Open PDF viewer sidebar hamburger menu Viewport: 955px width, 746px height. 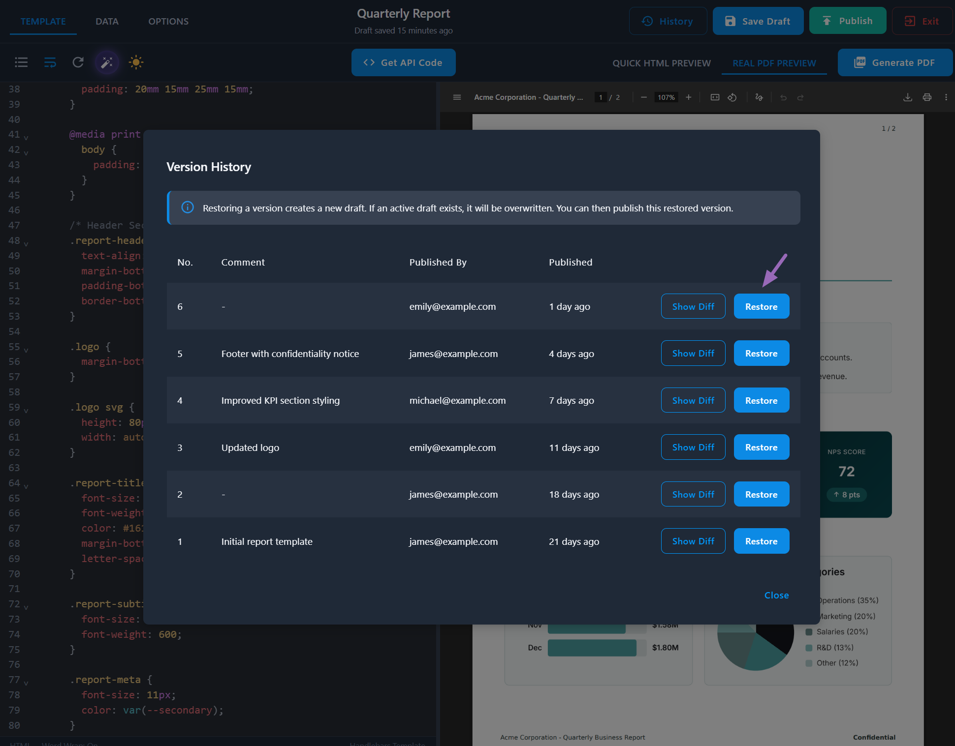coord(457,97)
